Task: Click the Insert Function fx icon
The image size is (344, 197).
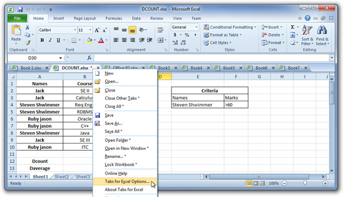Action: click(89, 58)
